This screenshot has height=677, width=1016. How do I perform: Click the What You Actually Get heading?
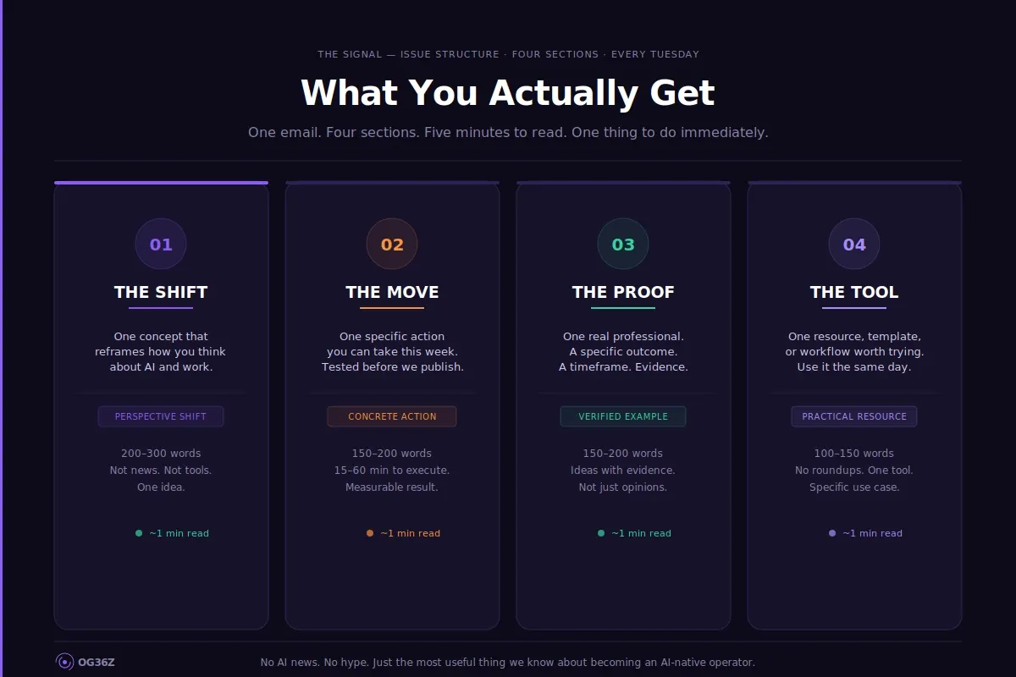(x=506, y=92)
